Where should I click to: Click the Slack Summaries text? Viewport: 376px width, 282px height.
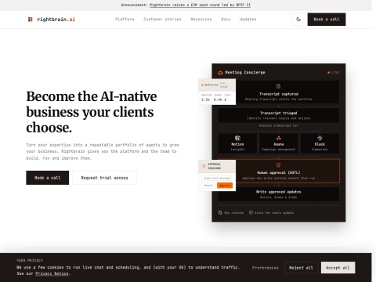(x=320, y=150)
